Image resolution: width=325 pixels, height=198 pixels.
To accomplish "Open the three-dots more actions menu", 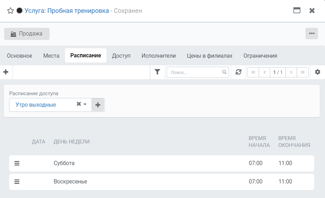I will tap(312, 33).
